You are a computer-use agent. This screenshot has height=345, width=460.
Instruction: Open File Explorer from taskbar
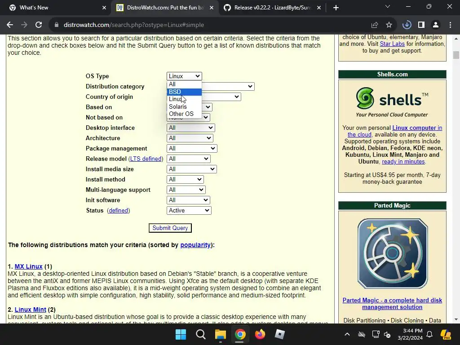click(x=220, y=334)
